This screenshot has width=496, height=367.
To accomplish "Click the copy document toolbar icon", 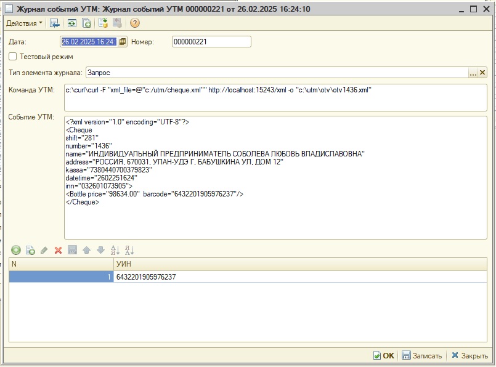I will [86, 23].
